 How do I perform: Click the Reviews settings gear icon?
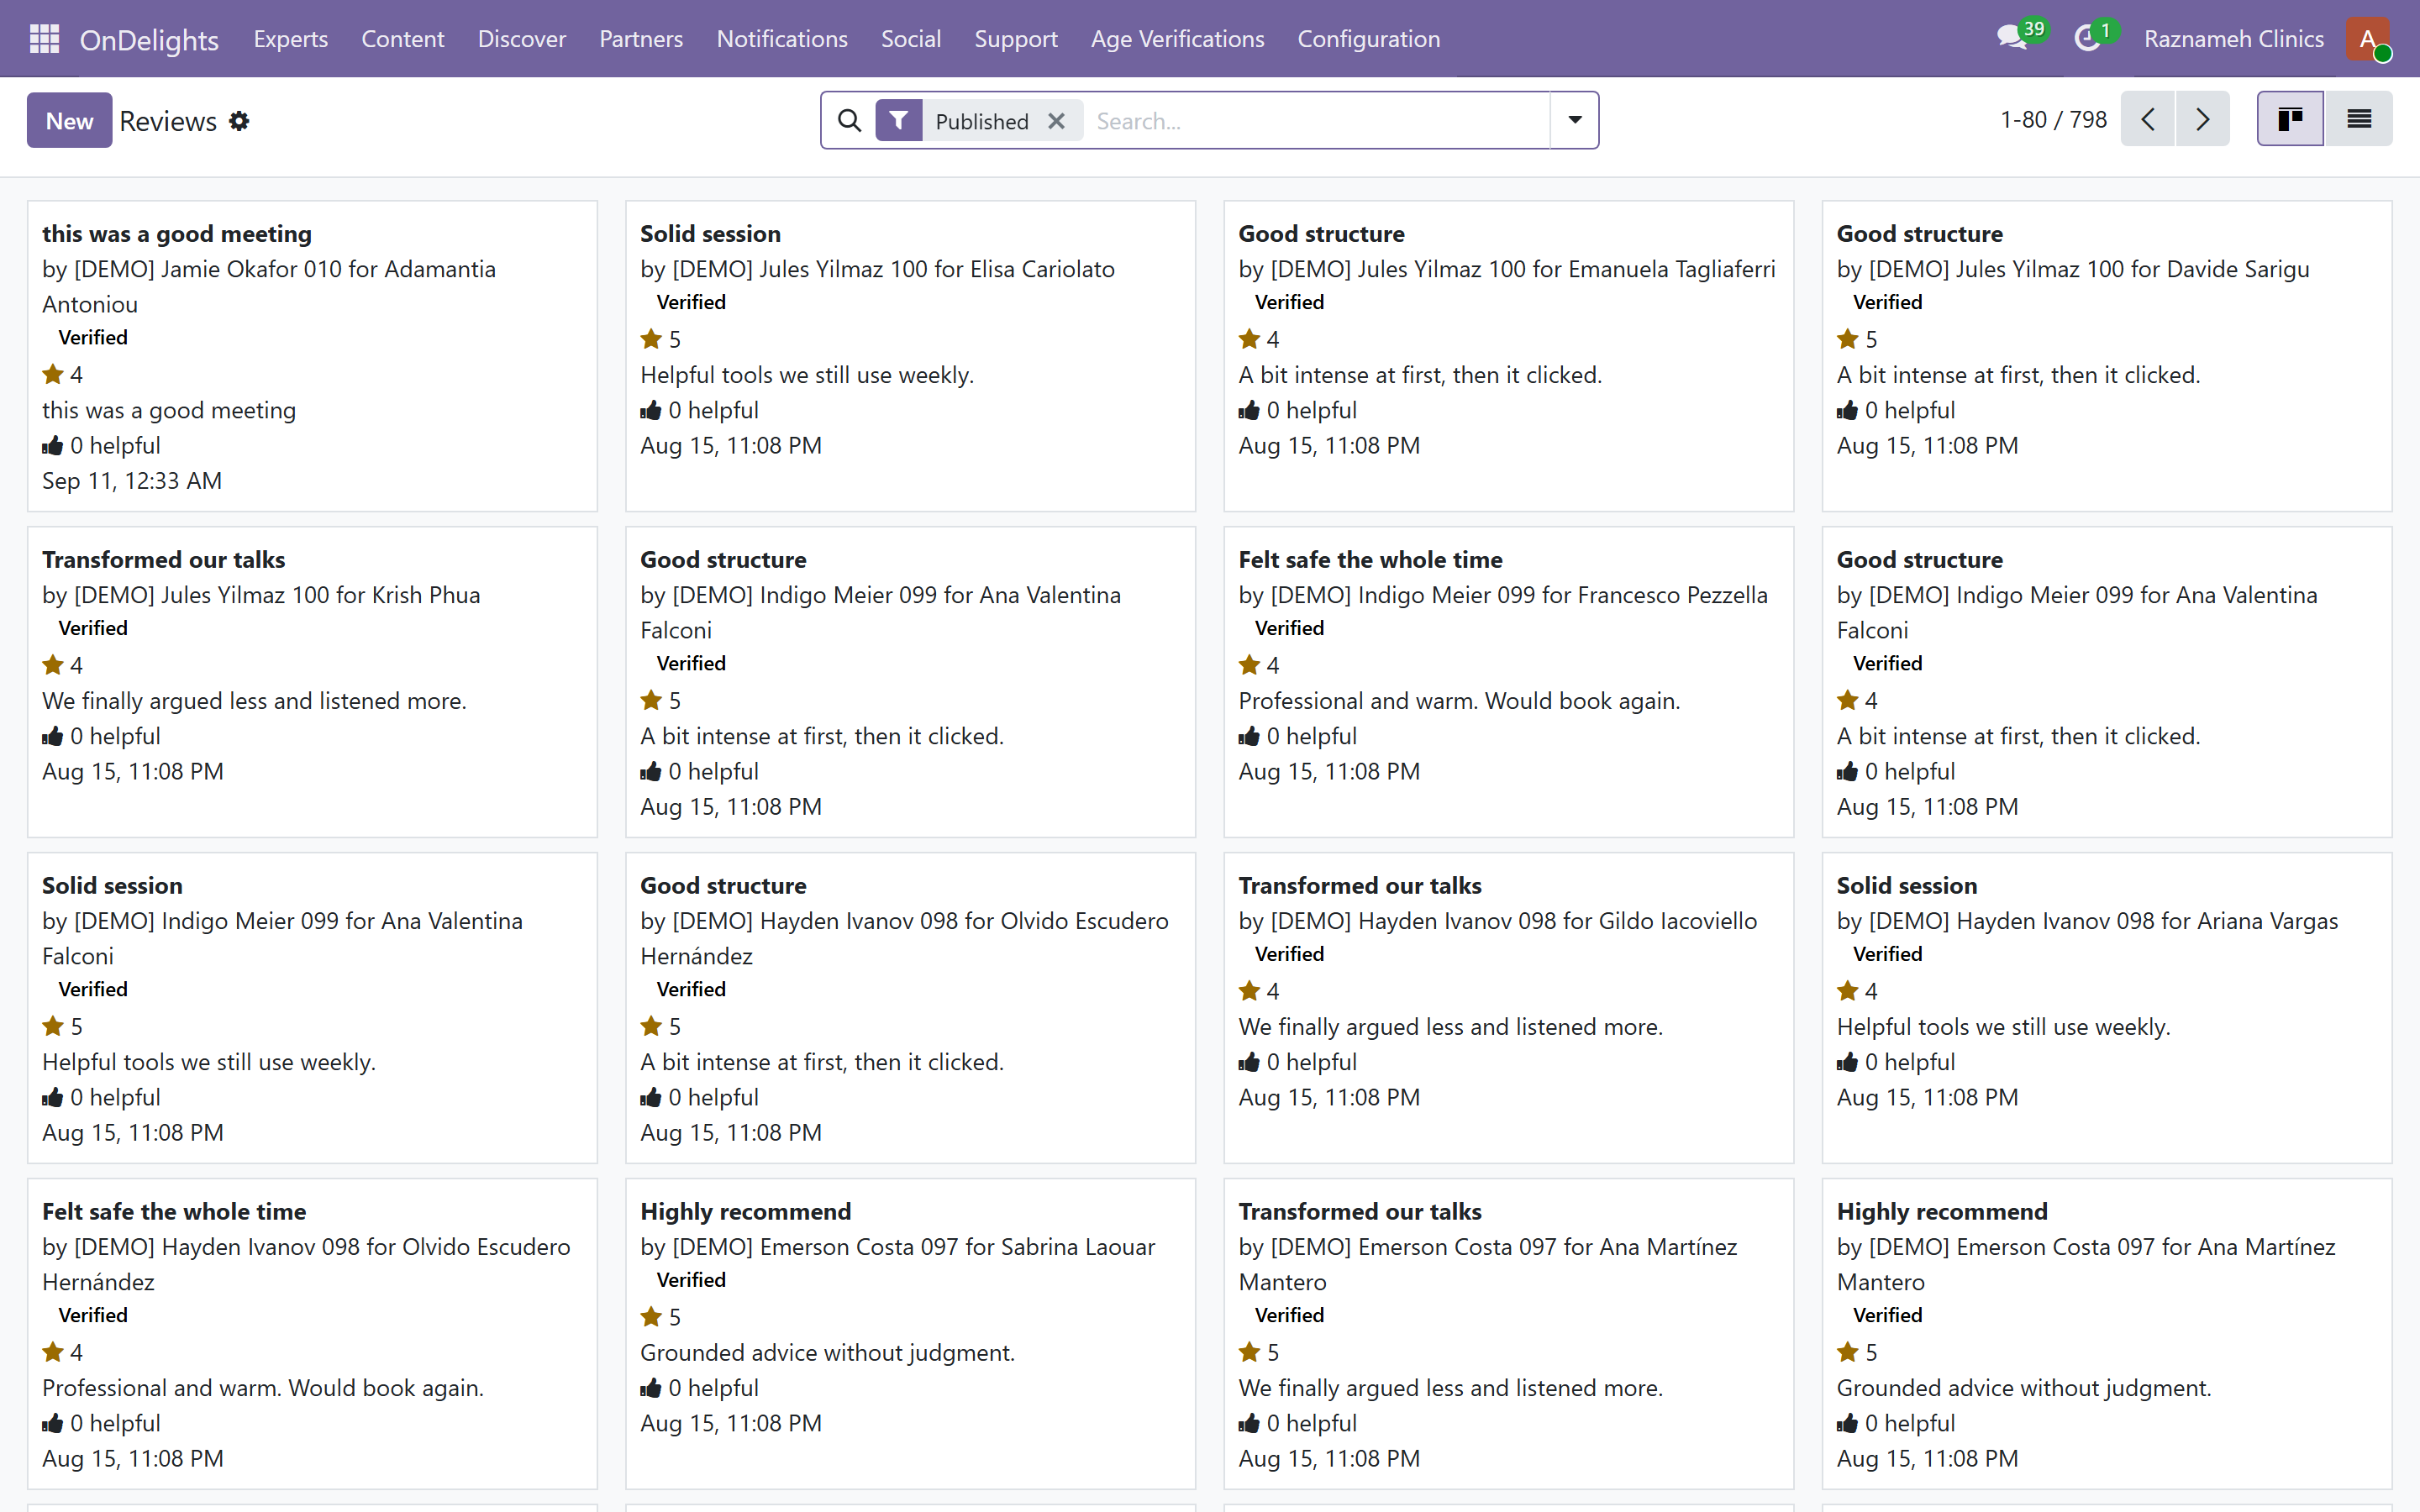coord(239,121)
